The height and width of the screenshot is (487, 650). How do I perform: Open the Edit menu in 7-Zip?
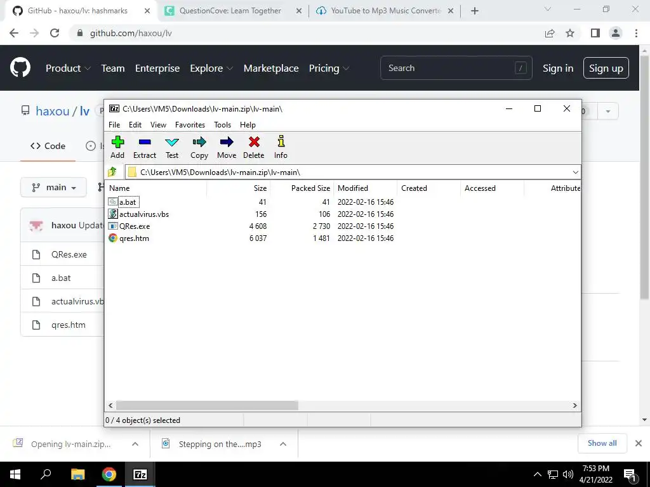click(135, 125)
